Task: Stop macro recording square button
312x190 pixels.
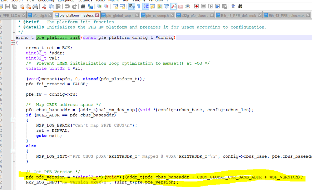Action: 203,7
